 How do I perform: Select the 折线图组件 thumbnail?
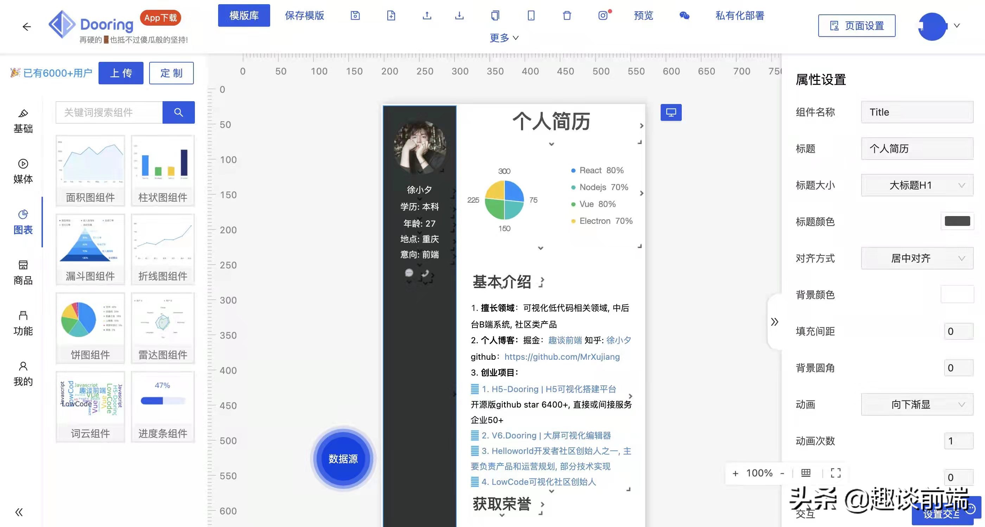(163, 249)
